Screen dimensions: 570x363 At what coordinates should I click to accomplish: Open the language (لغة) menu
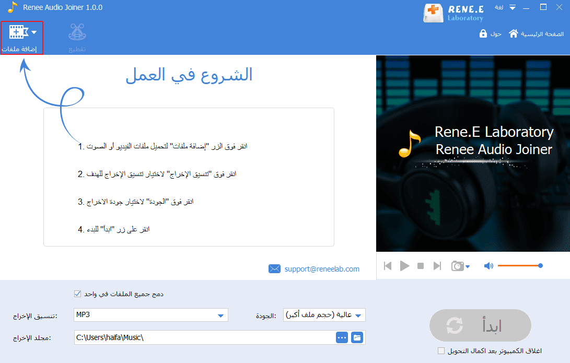[499, 7]
